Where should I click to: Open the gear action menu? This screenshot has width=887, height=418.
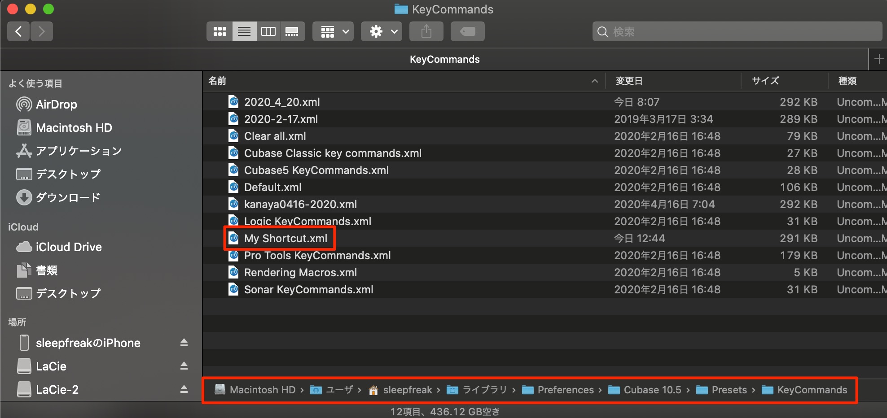click(382, 31)
